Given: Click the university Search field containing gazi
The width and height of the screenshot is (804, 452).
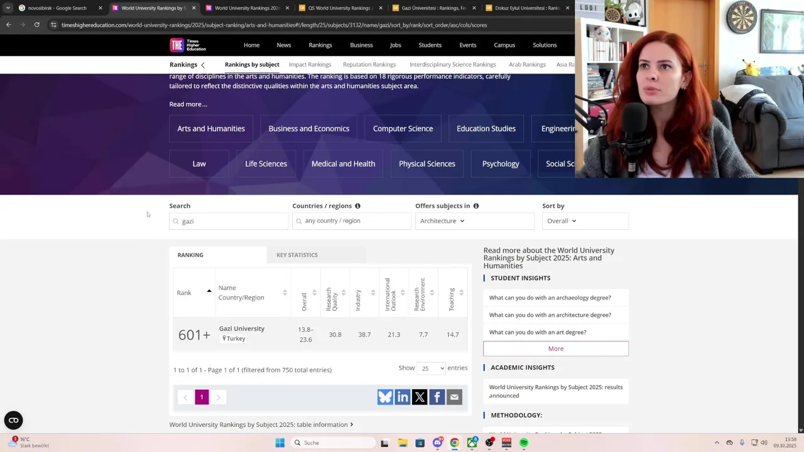Looking at the screenshot, I should coord(229,221).
